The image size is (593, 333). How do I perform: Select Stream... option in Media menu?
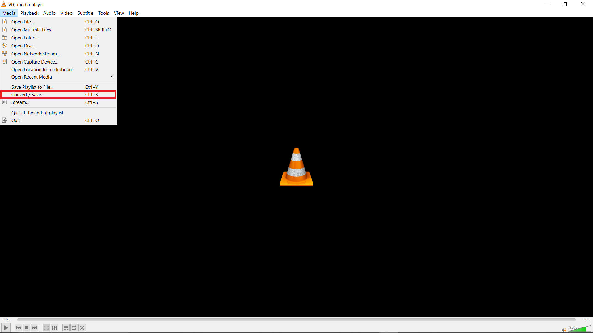pos(20,102)
